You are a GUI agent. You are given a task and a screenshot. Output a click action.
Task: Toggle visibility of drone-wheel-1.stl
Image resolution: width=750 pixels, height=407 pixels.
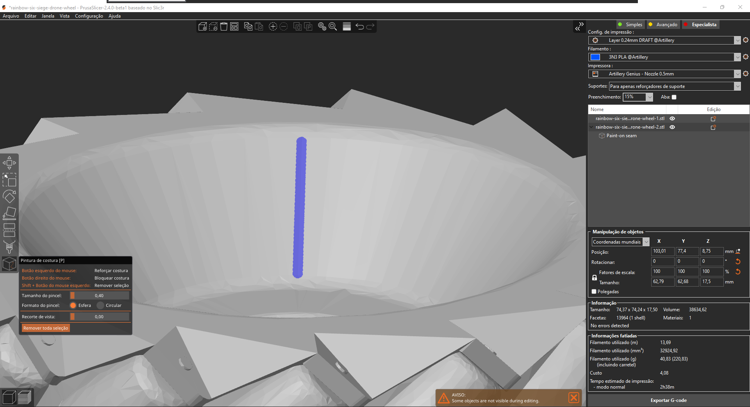(x=672, y=118)
